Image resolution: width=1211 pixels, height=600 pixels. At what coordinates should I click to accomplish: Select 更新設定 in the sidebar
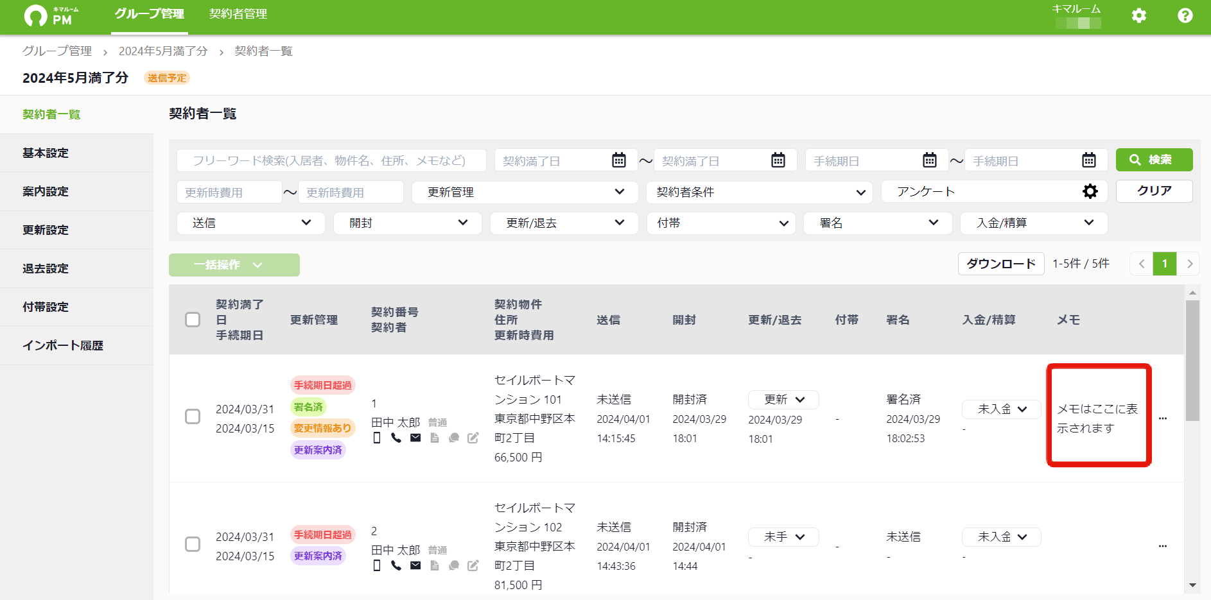[x=76, y=230]
